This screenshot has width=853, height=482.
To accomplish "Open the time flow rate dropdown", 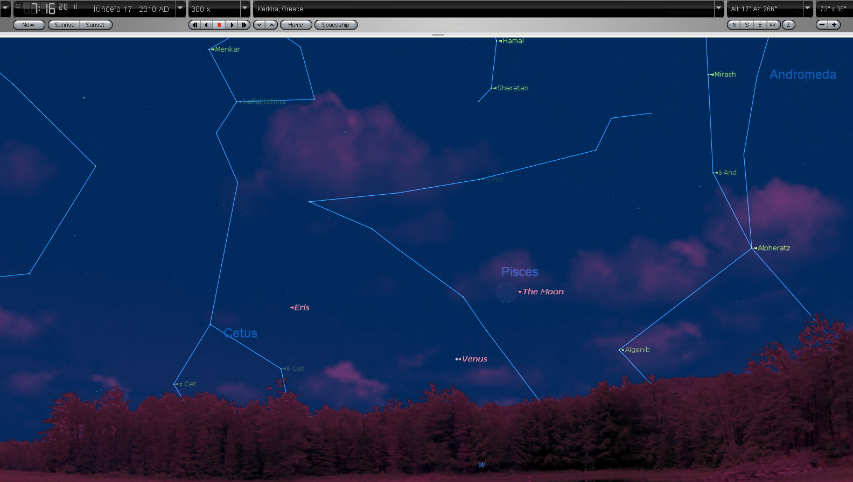I will [x=245, y=9].
